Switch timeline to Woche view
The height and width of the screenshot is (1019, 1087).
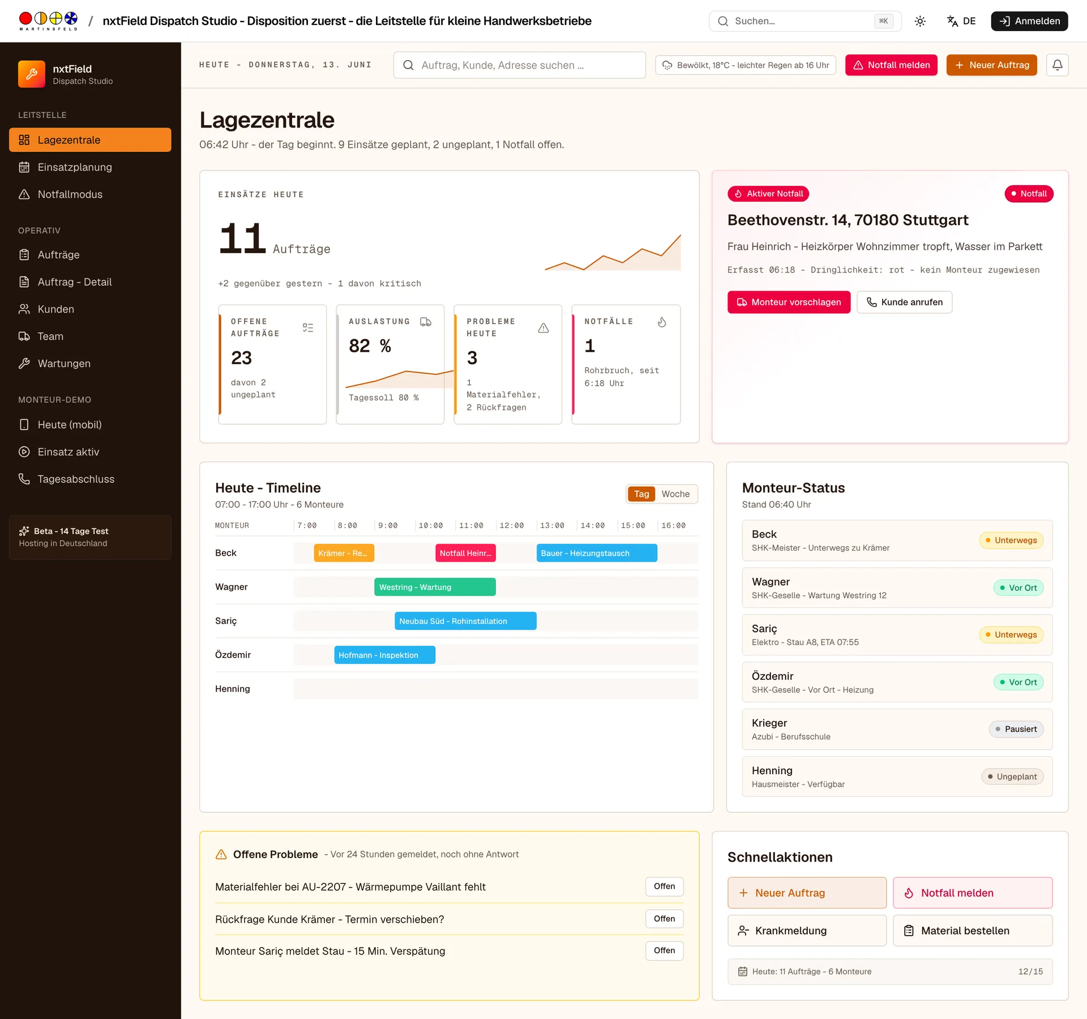pos(675,494)
